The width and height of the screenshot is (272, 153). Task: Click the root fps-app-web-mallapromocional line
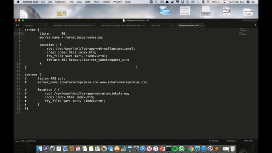91,48
